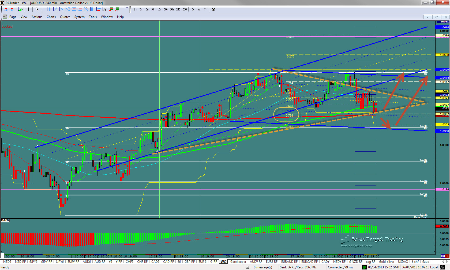The width and height of the screenshot is (450, 270).
Task: Click the MACD indicator label
Action: pos(5,220)
